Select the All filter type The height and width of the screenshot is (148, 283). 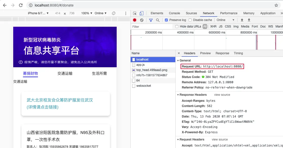(x=205, y=26)
